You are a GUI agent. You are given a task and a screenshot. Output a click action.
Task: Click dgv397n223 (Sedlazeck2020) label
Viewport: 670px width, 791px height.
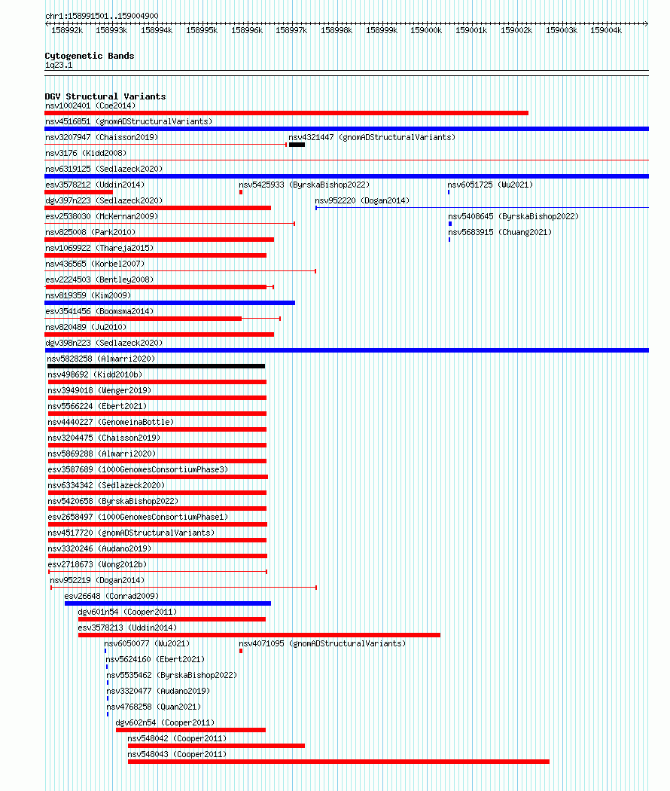tap(104, 201)
